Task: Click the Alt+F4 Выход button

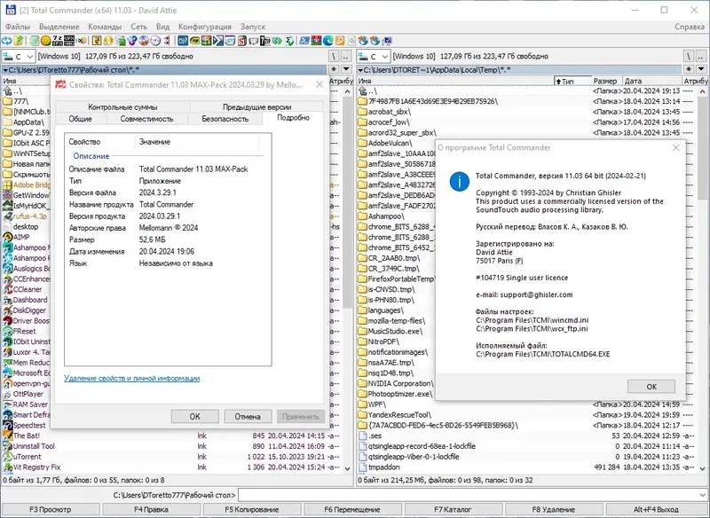Action: pyautogui.click(x=656, y=509)
